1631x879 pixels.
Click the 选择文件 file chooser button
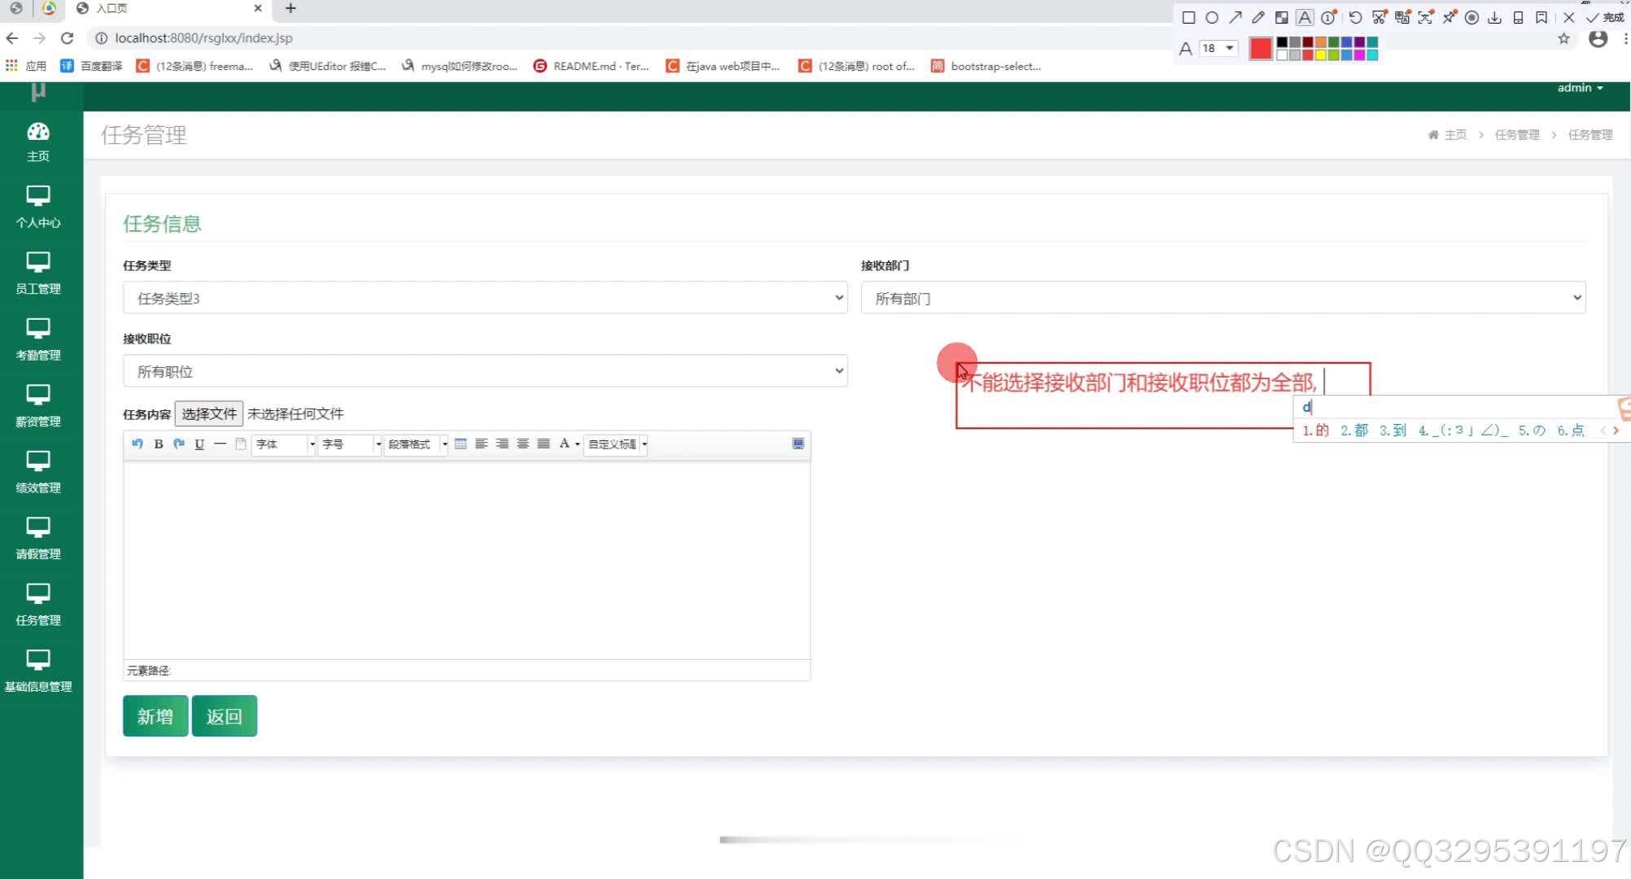point(209,413)
